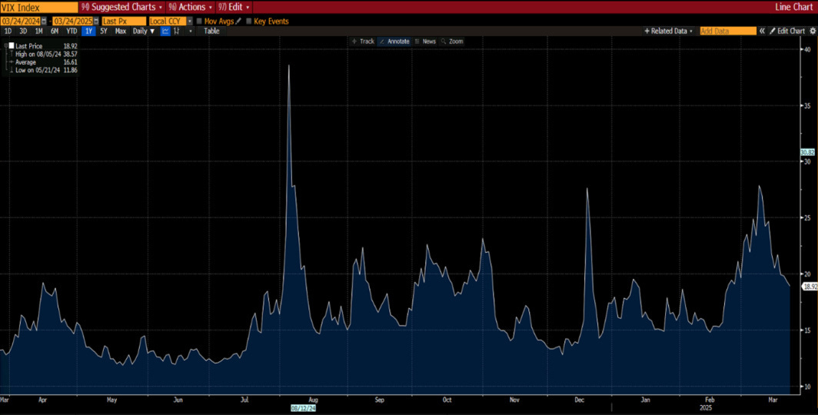
Task: Enable the Mov Avgs checkbox
Action: (x=199, y=22)
